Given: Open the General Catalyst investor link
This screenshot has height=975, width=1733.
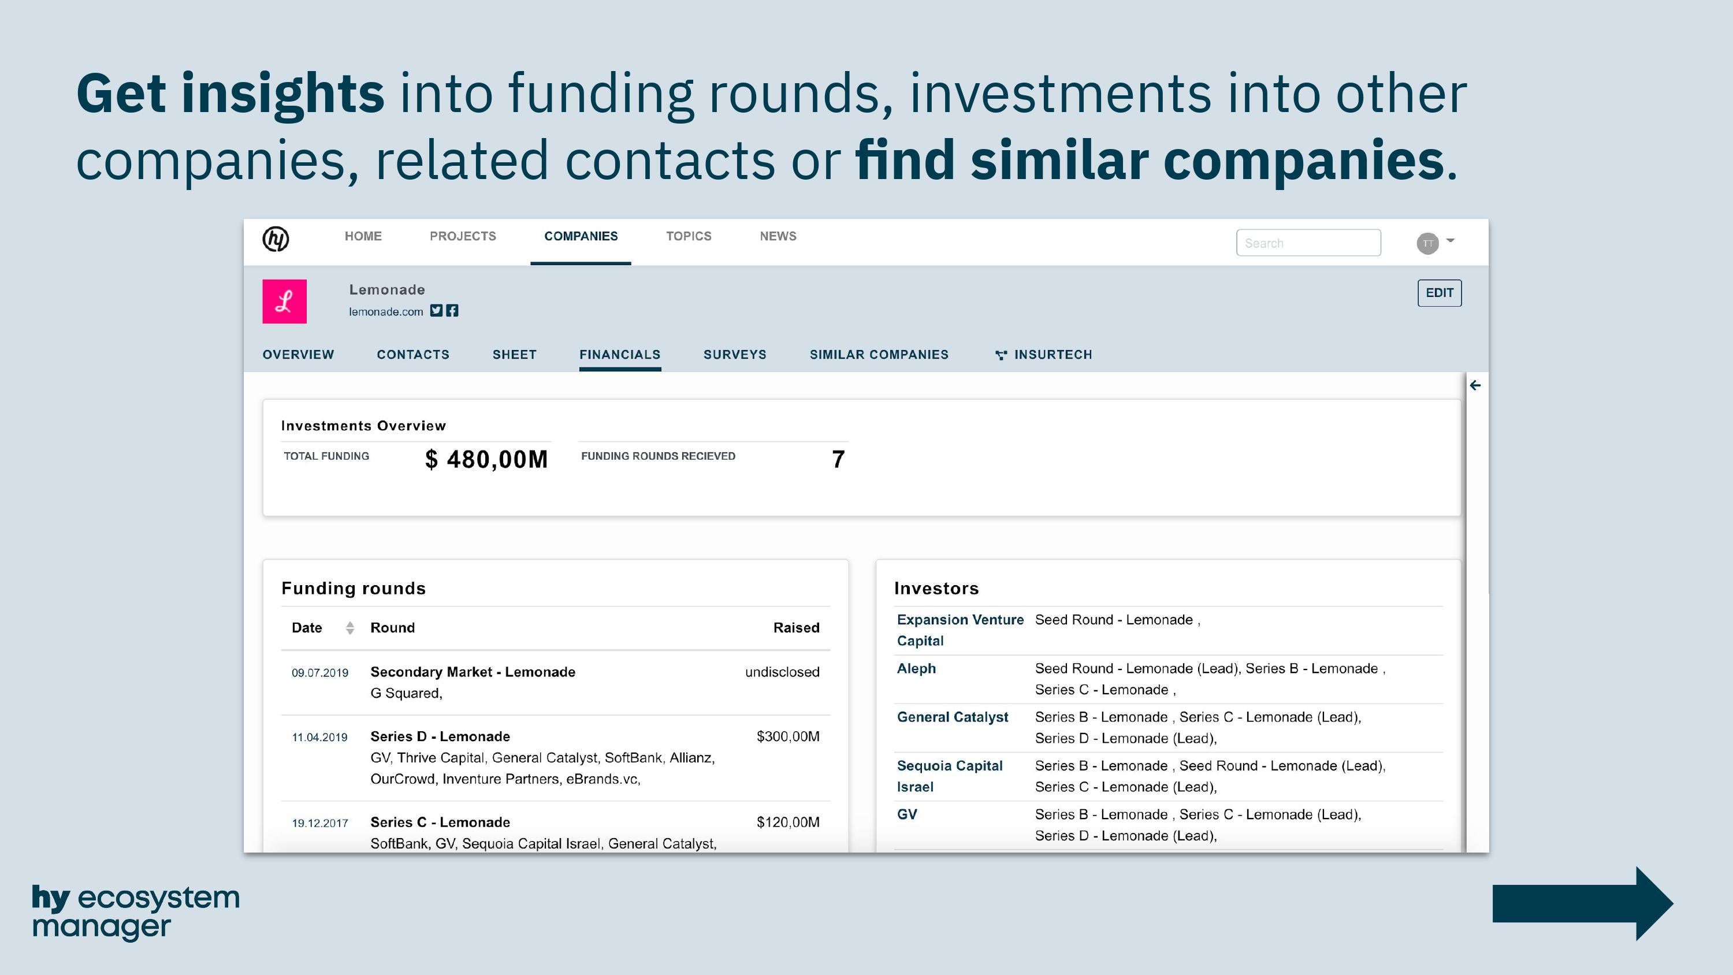Looking at the screenshot, I should [x=952, y=717].
